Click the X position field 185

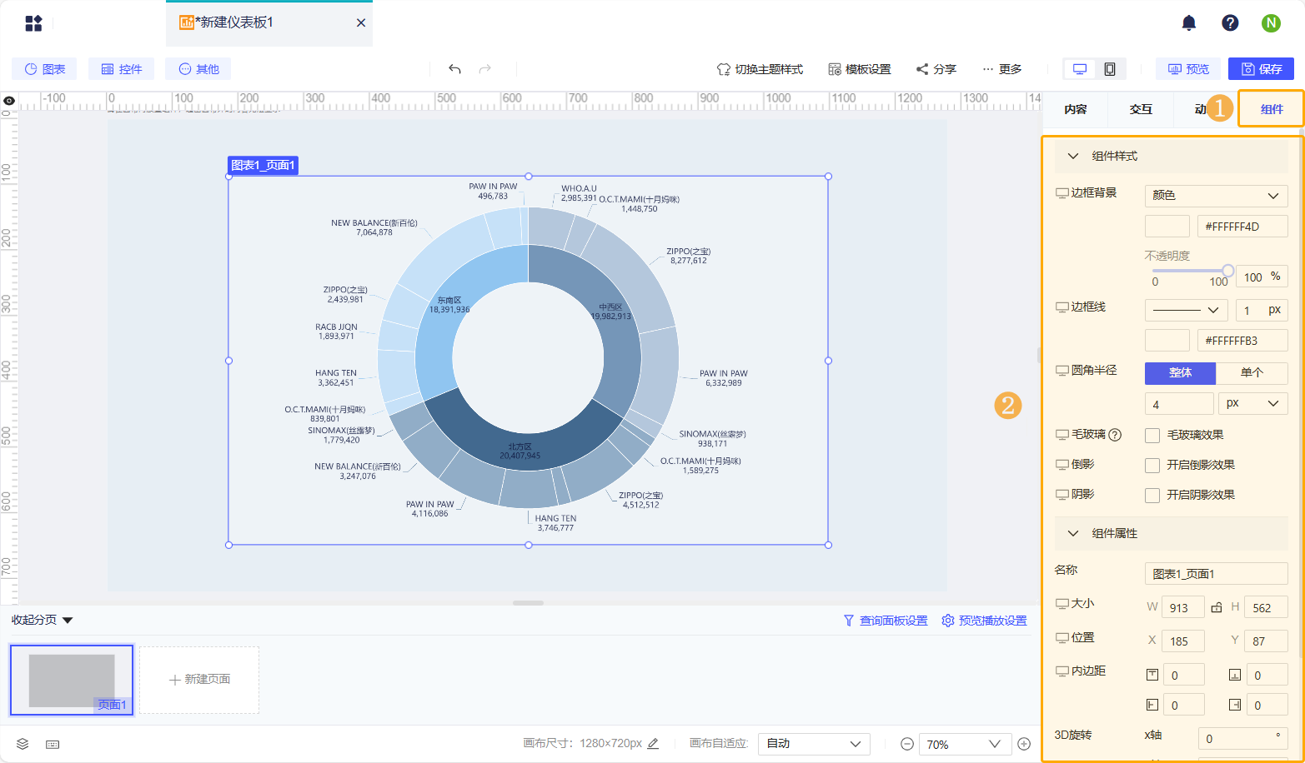coord(1183,641)
